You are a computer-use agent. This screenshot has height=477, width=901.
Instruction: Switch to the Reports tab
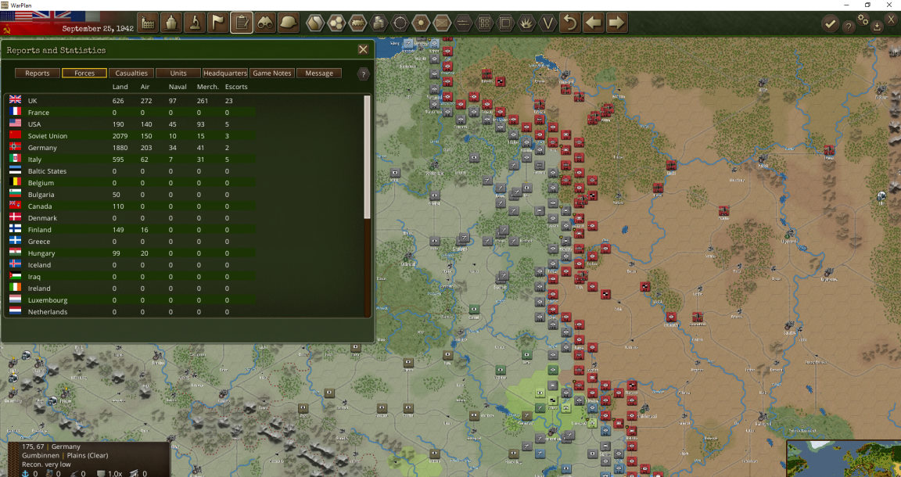click(x=38, y=73)
